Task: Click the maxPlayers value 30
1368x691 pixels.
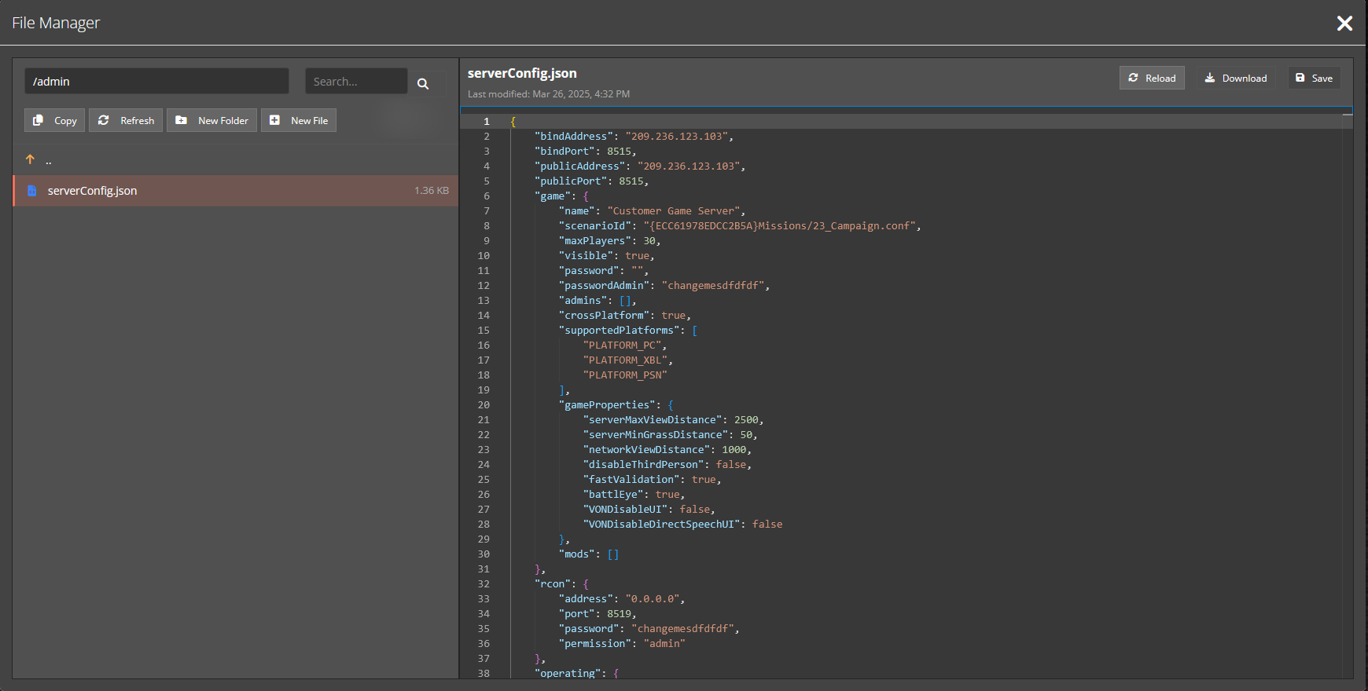Action: (x=649, y=241)
